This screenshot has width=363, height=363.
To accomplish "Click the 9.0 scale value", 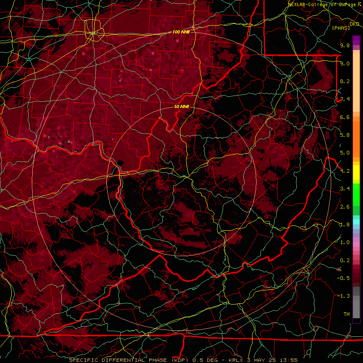I will [x=345, y=63].
